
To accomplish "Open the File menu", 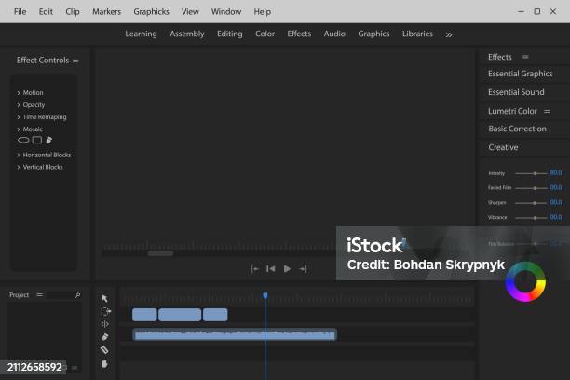I will coord(20,11).
